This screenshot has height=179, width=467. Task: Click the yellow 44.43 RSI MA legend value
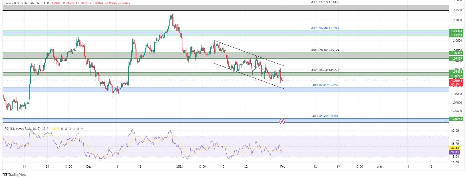point(55,129)
